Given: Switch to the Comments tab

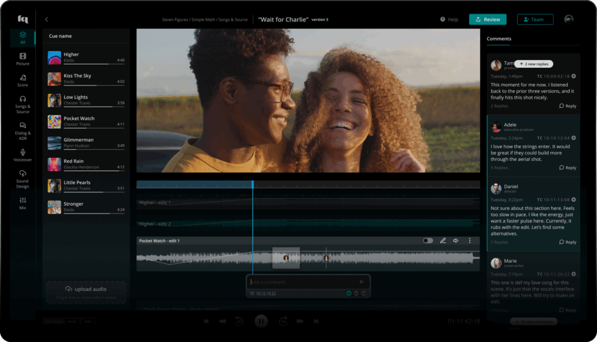Looking at the screenshot, I should point(499,39).
